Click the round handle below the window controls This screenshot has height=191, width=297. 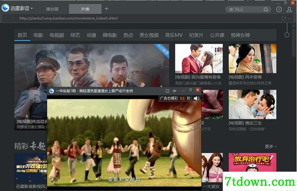point(287,35)
